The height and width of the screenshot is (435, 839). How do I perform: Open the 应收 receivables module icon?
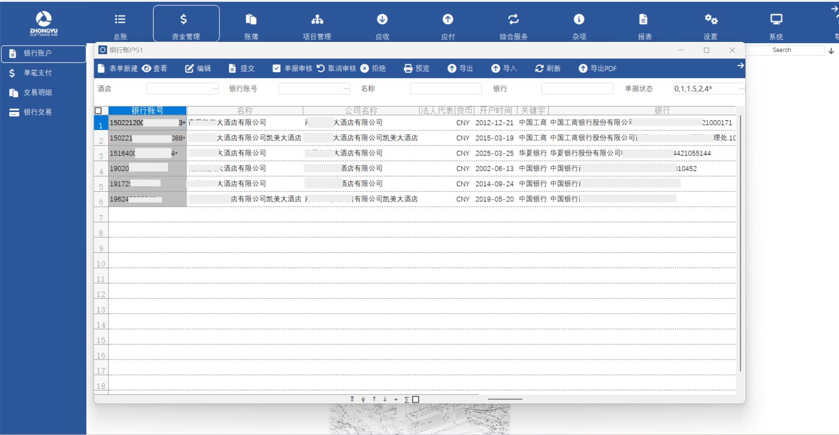point(382,19)
